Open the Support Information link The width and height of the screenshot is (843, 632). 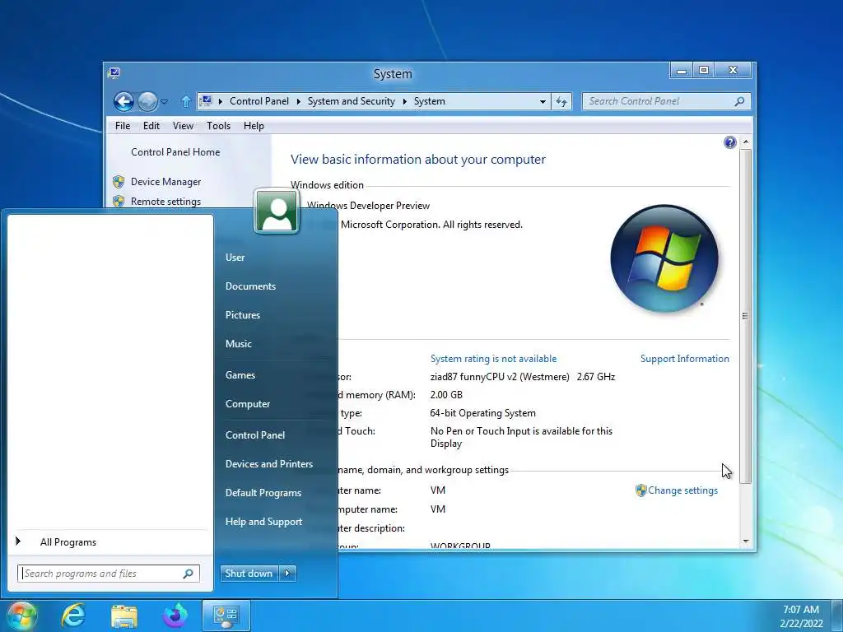[684, 359]
